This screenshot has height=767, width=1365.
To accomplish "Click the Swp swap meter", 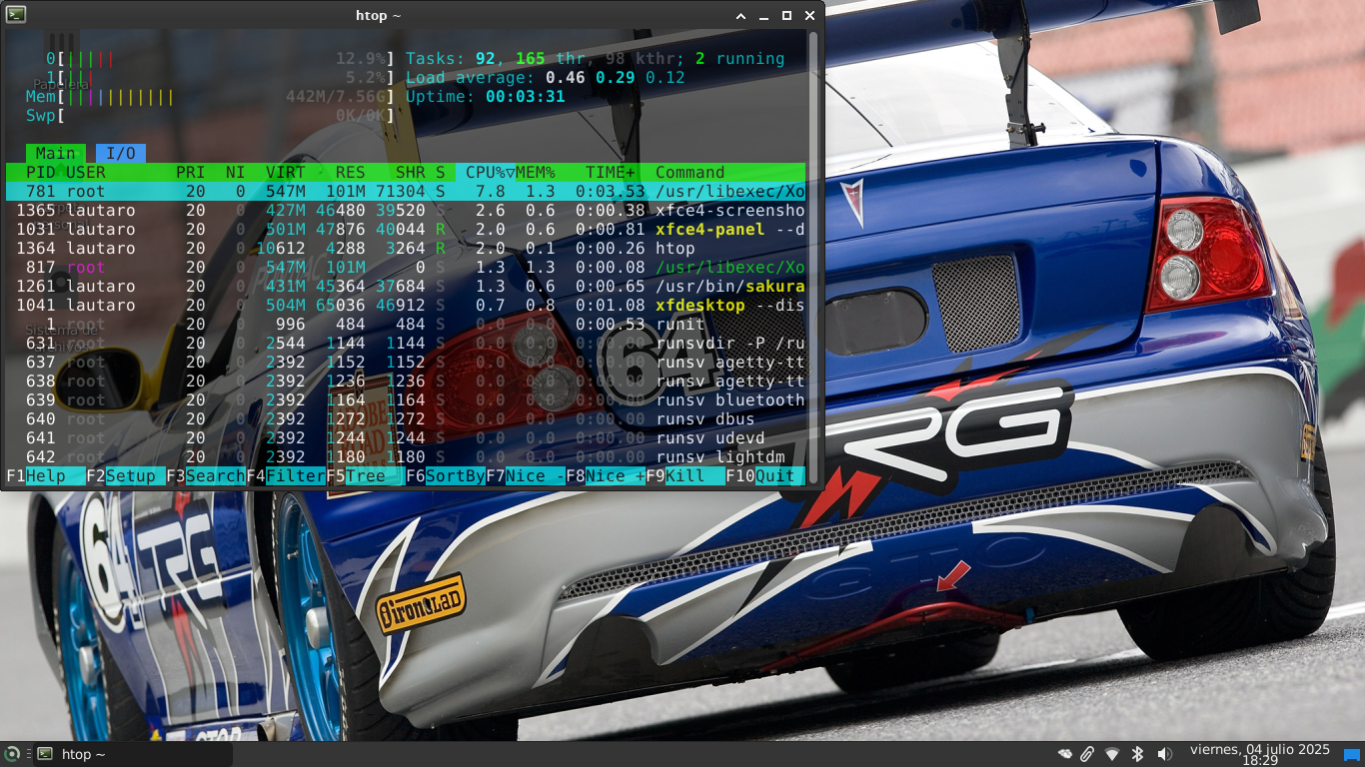I will point(211,116).
